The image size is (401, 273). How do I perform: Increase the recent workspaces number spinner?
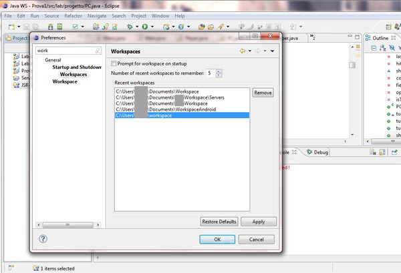pos(219,71)
